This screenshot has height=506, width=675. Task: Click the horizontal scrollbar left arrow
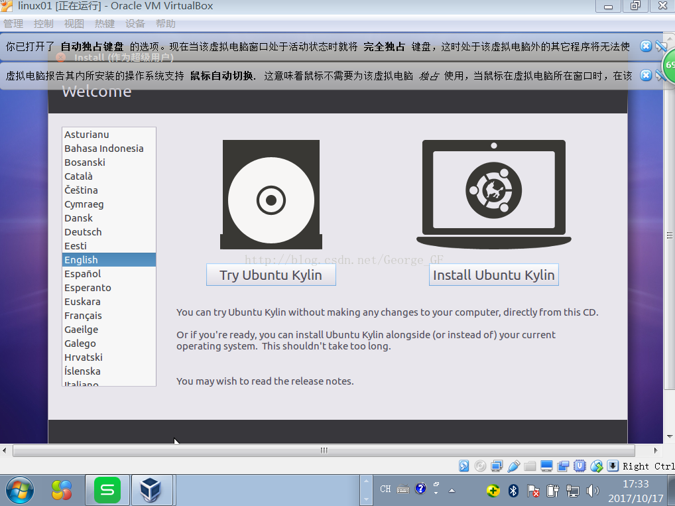coord(4,450)
